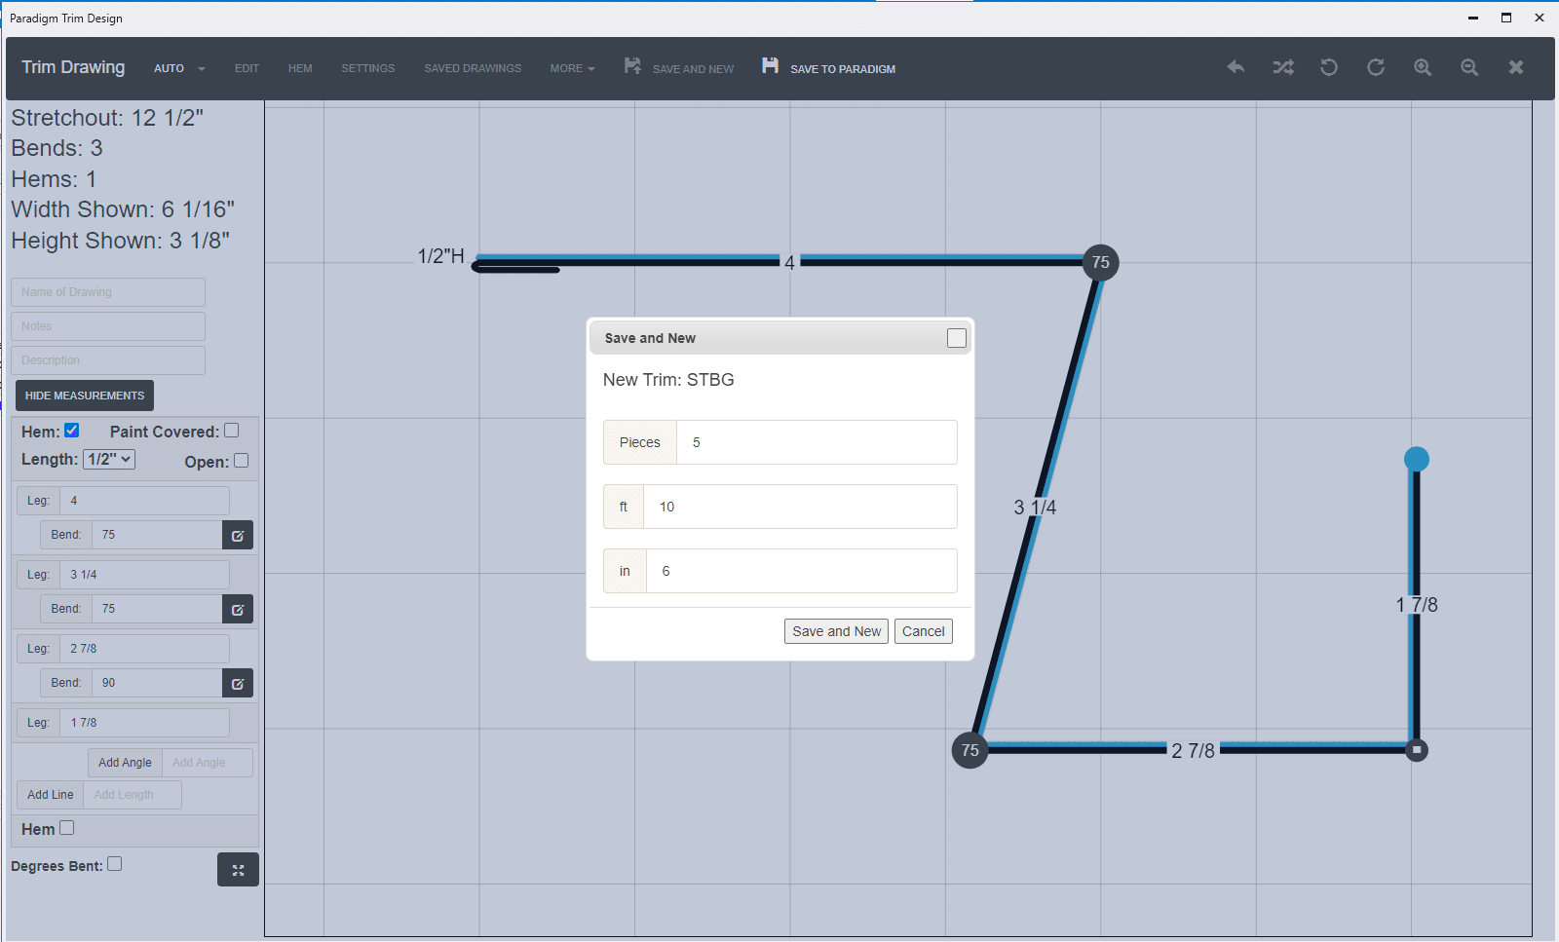1559x942 pixels.
Task: Select the blue endpoint circle
Action: (1417, 459)
